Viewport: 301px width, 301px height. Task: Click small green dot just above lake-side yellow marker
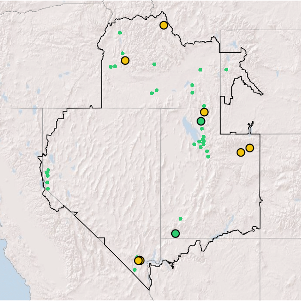point(204,106)
